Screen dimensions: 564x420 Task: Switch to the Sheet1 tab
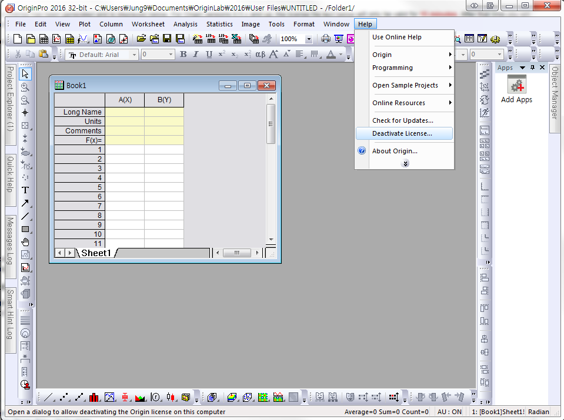[x=96, y=253]
